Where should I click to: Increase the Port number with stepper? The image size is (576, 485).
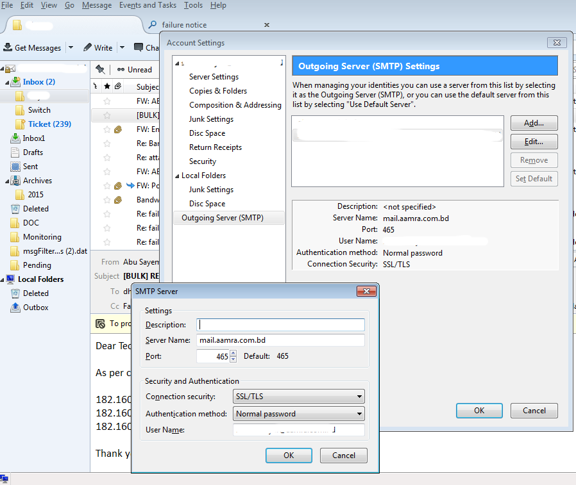[x=233, y=353]
